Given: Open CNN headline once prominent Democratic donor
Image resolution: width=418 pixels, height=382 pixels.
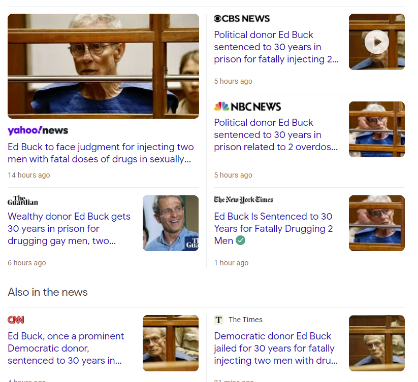Looking at the screenshot, I should click(x=66, y=348).
